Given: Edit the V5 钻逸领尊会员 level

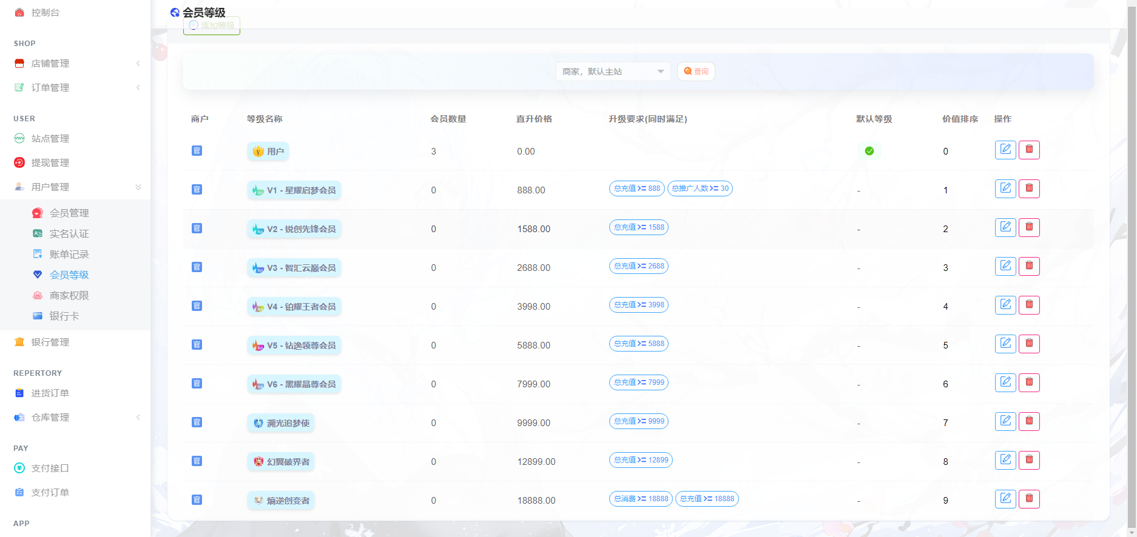Looking at the screenshot, I should click(1005, 344).
